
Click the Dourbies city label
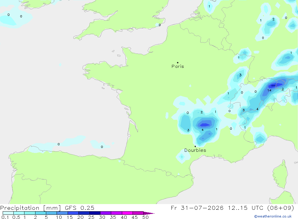tap(195, 150)
